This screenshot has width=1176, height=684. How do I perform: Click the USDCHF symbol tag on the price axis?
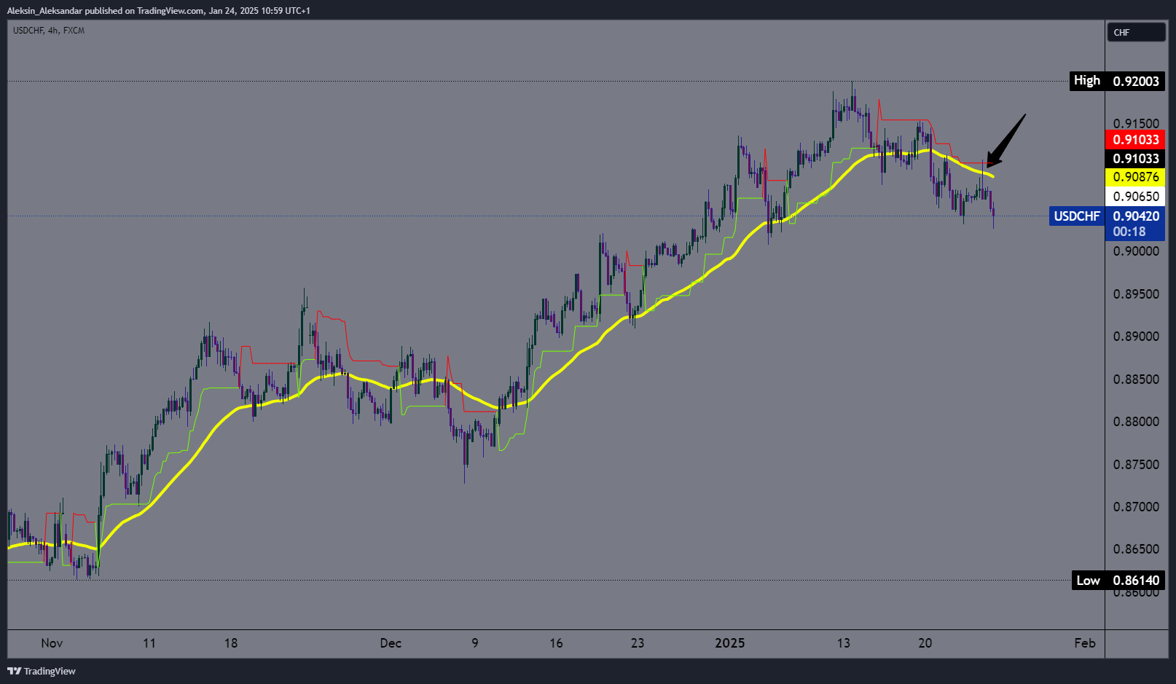pyautogui.click(x=1077, y=216)
